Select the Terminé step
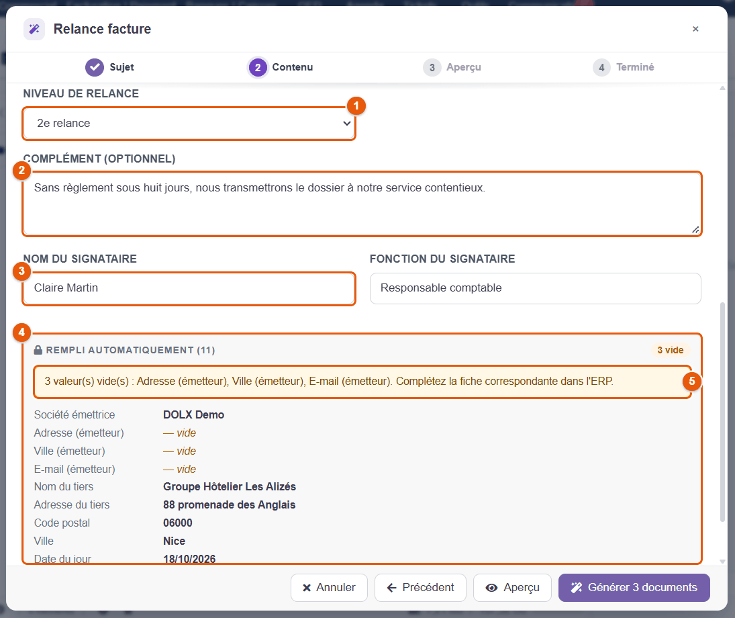This screenshot has height=618, width=735. click(623, 67)
